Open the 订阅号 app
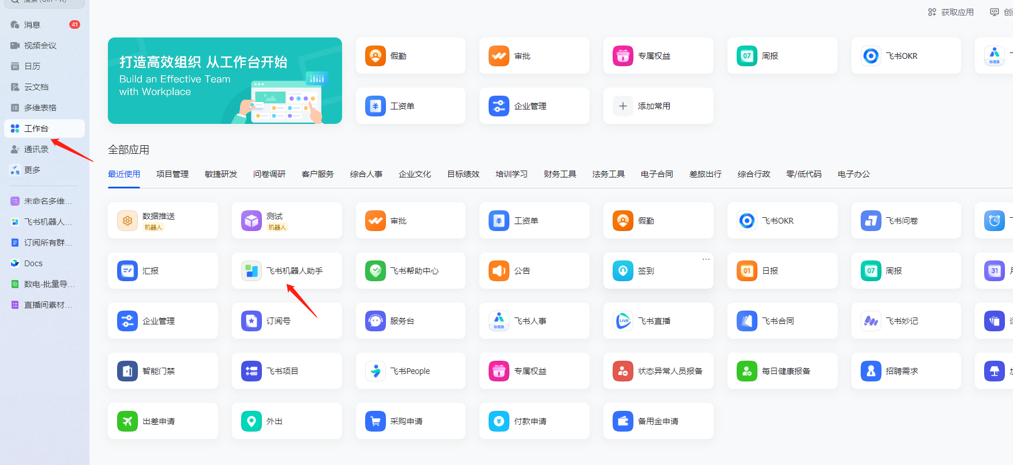Screen dimensions: 1013x465 pos(287,321)
